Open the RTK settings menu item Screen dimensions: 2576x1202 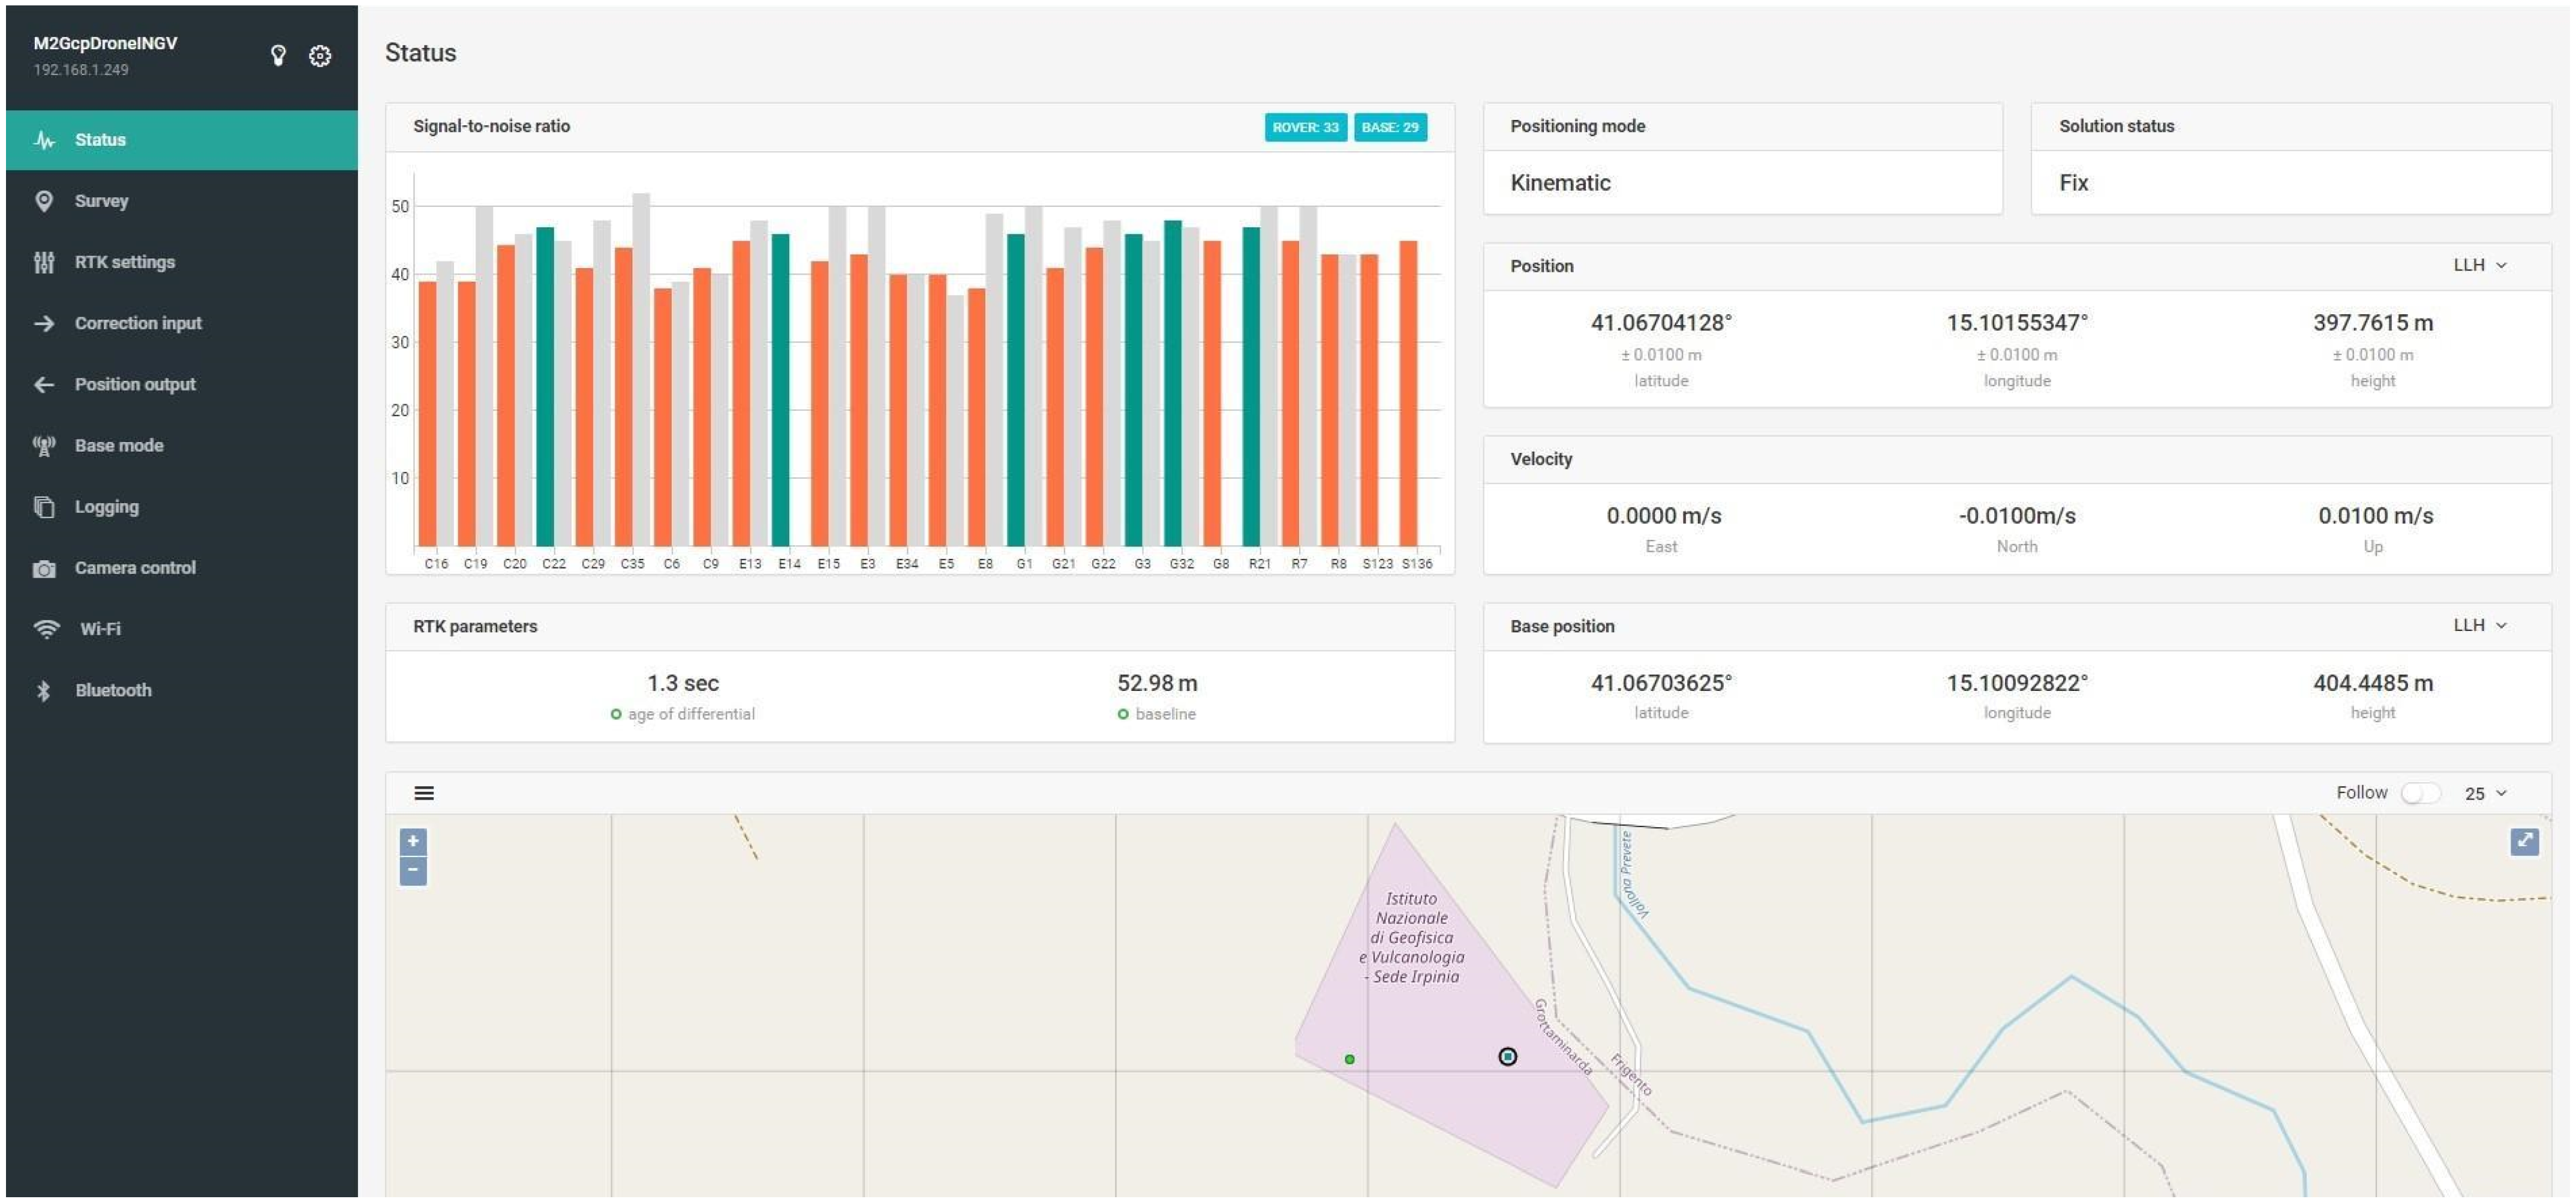124,262
